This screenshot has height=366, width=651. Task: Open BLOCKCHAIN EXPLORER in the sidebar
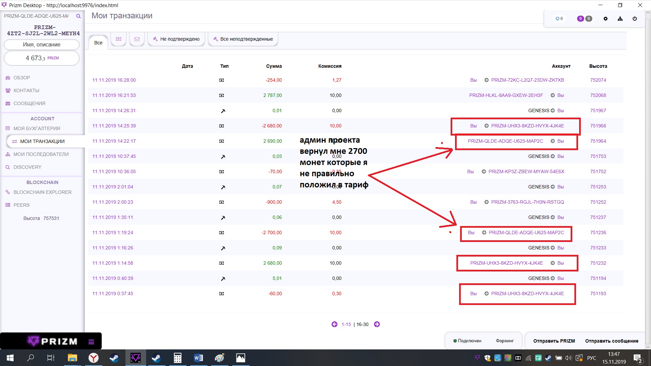tap(42, 192)
